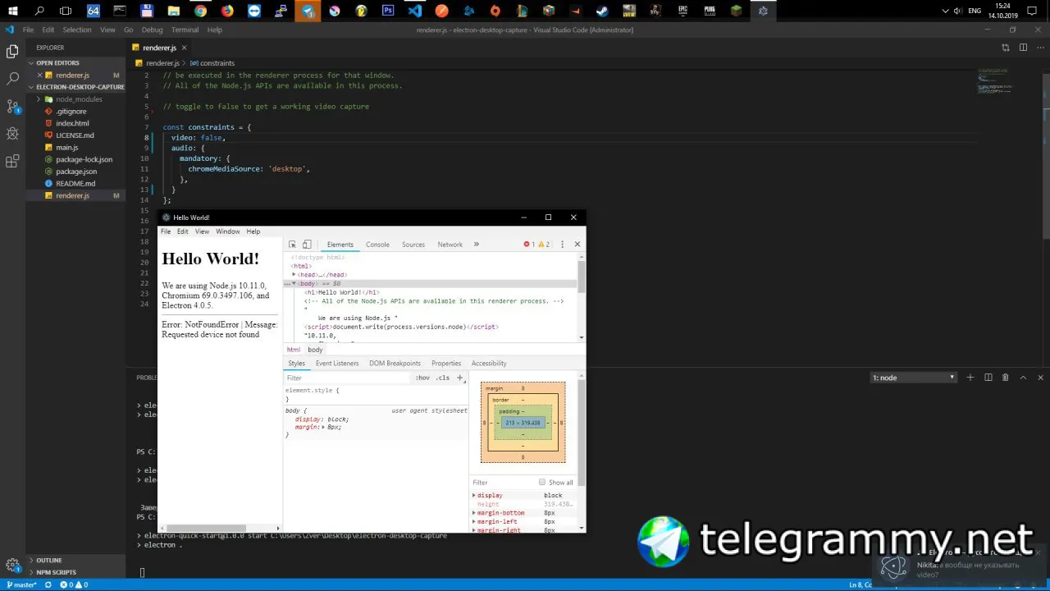
Task: Open the Debug menu in VS Code
Action: coord(153,30)
